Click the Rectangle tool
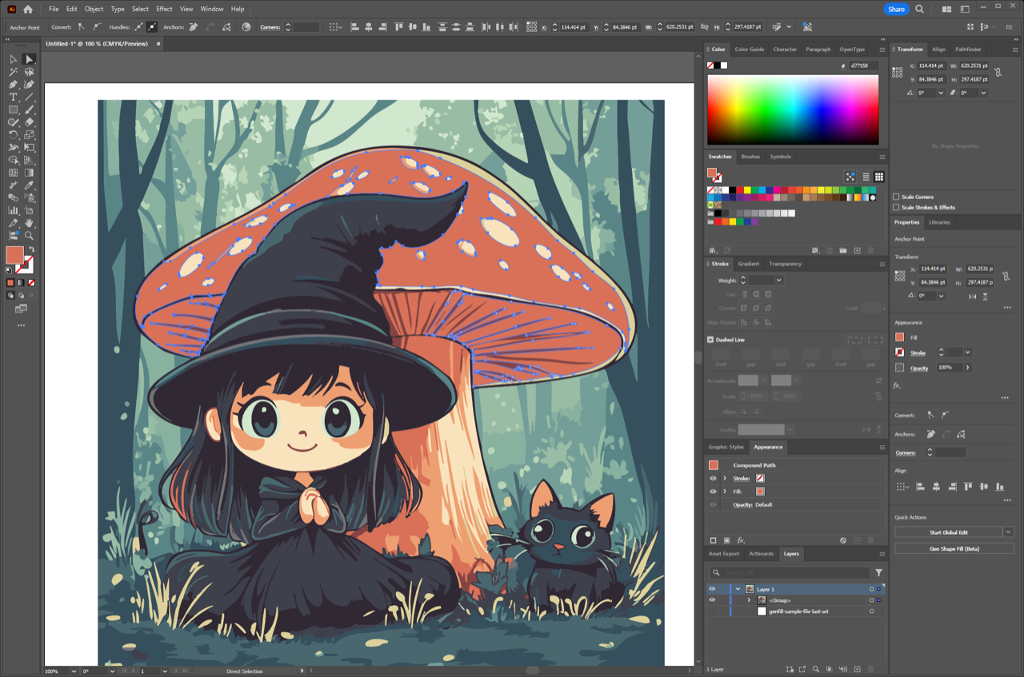 pyautogui.click(x=14, y=110)
